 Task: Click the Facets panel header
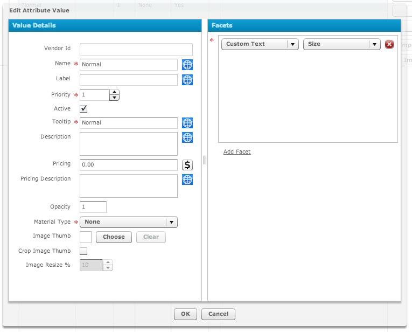pos(304,25)
